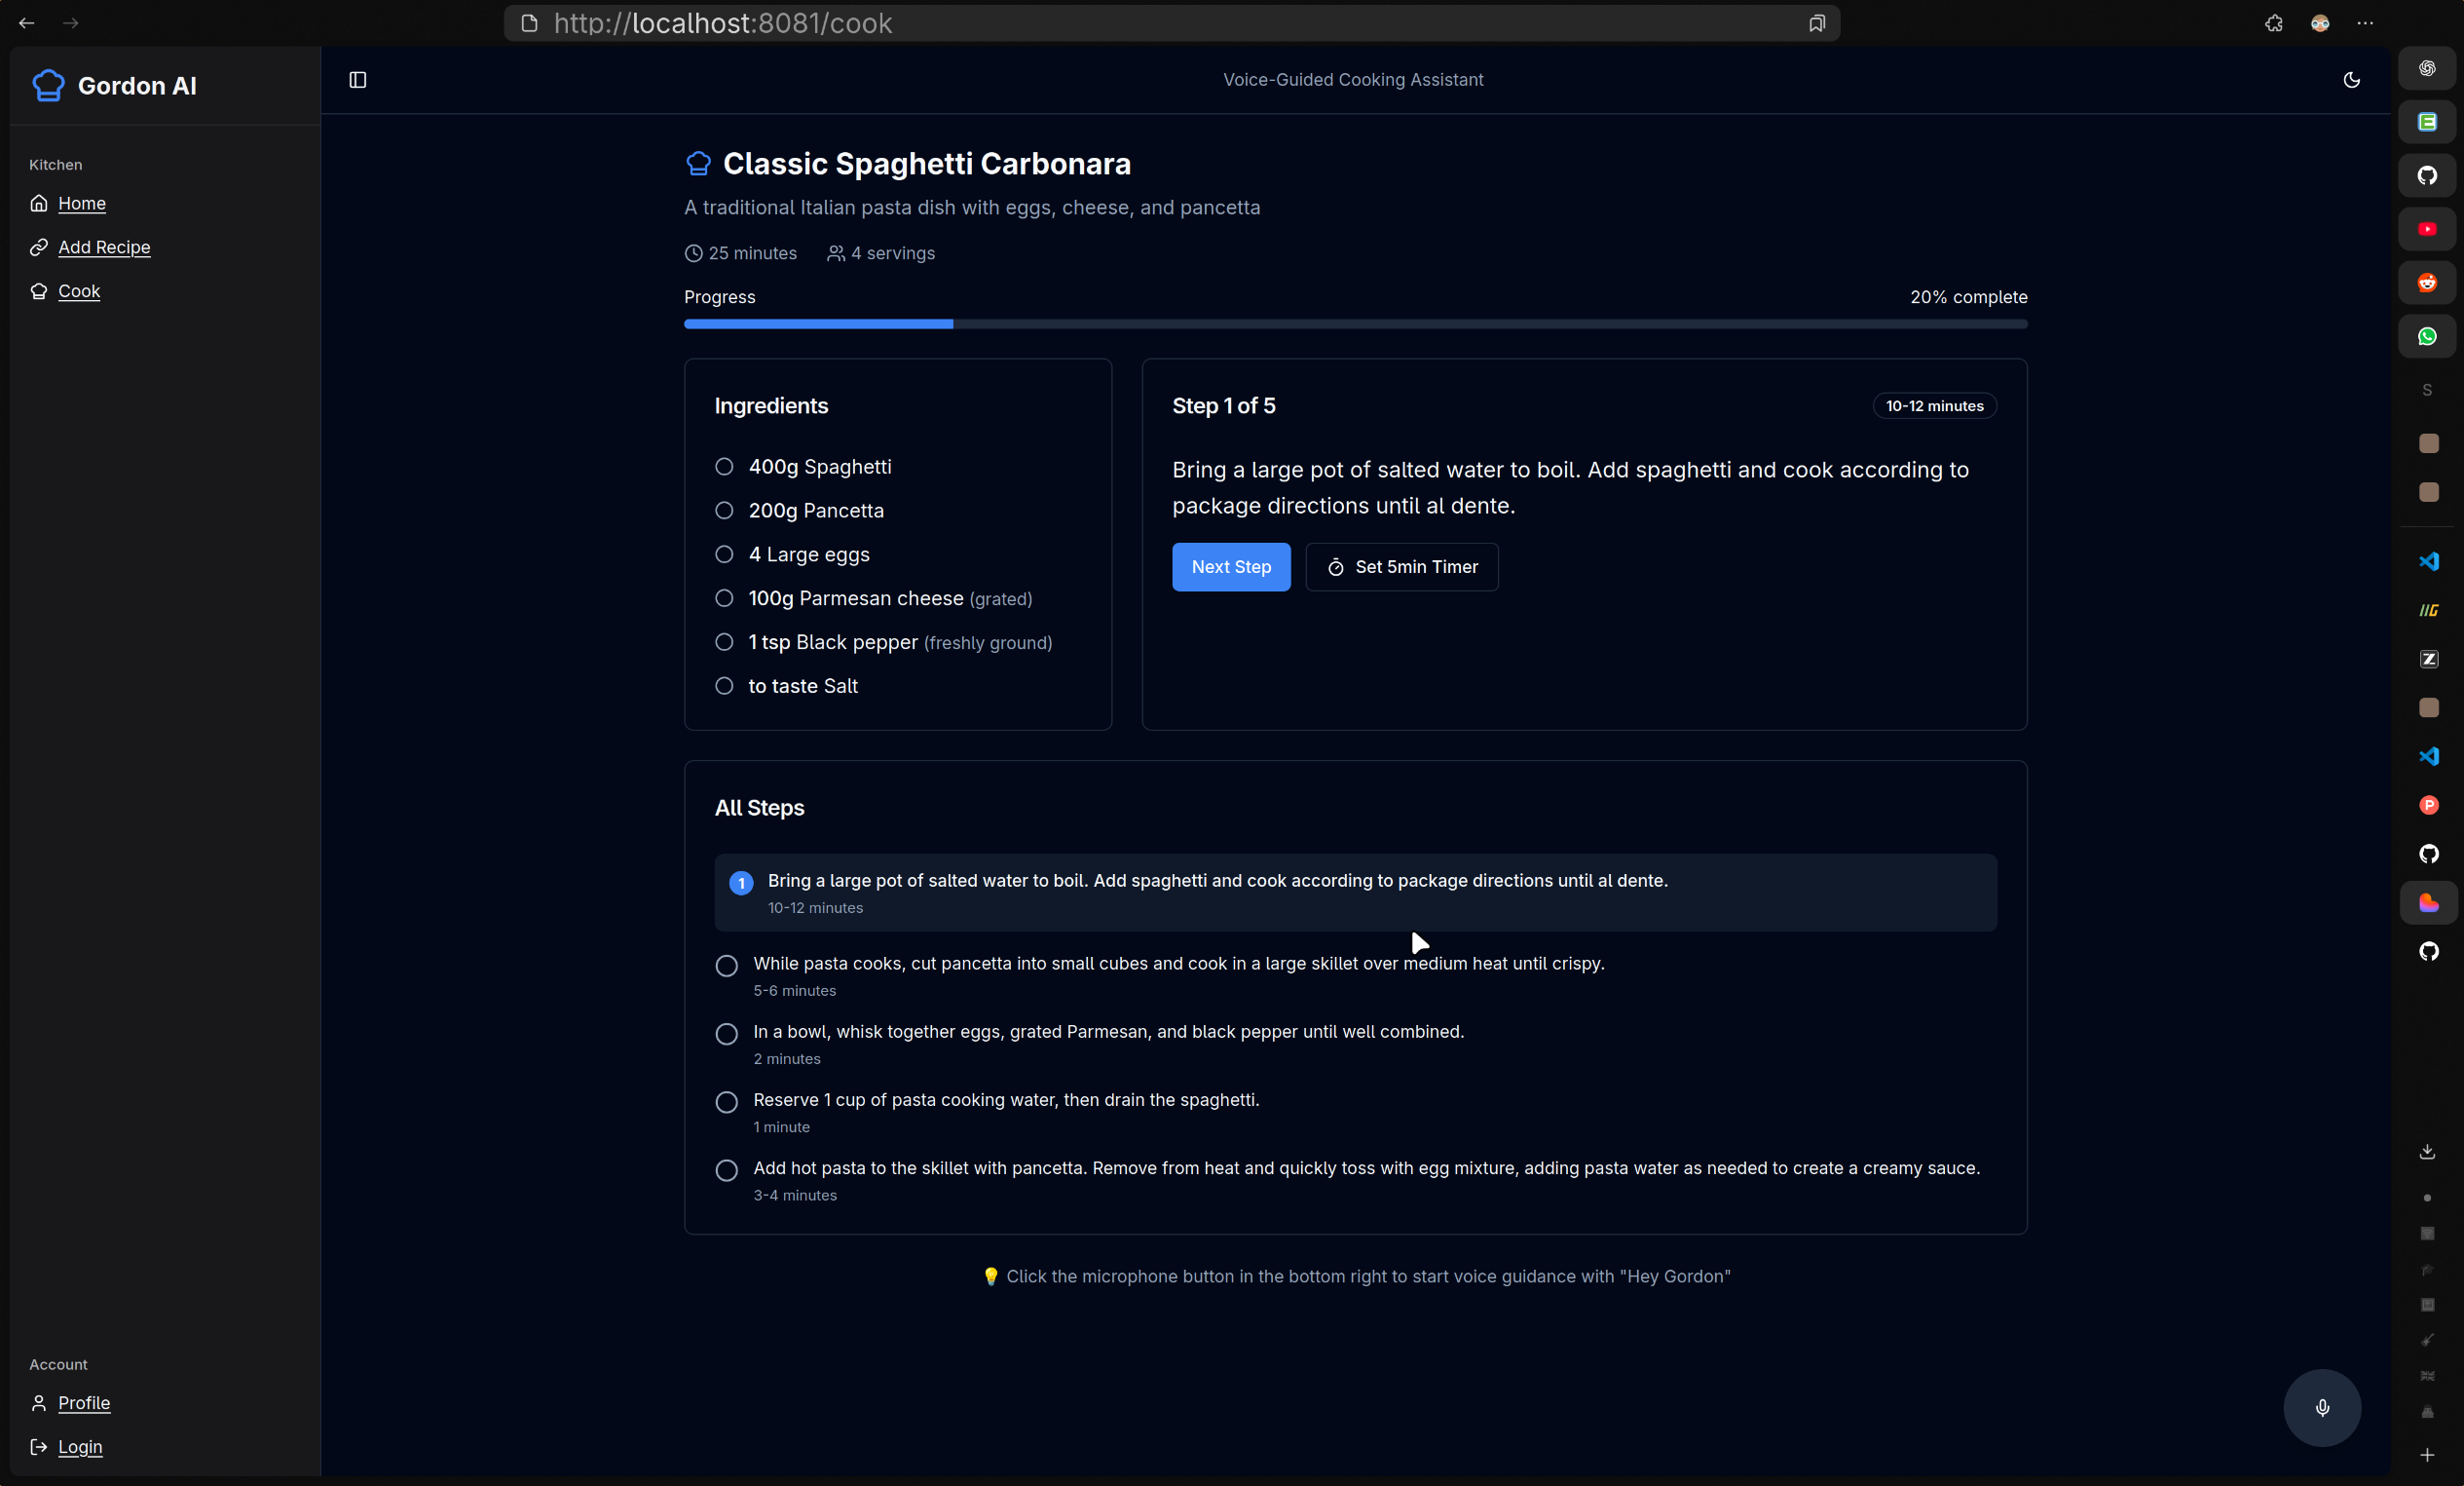Image resolution: width=2464 pixels, height=1486 pixels.
Task: Open the Reddit pinned tab
Action: (2428, 283)
